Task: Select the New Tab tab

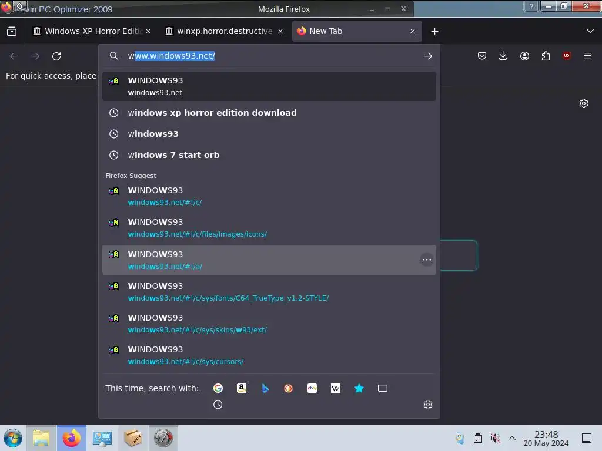Action: coord(357,31)
